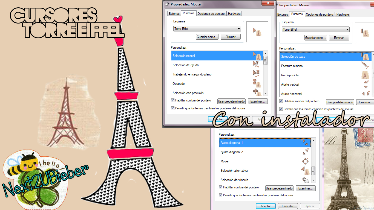Screen dimensions: 374x210
Task: Open Opciones de puntero tab, right window
Action: [320, 14]
